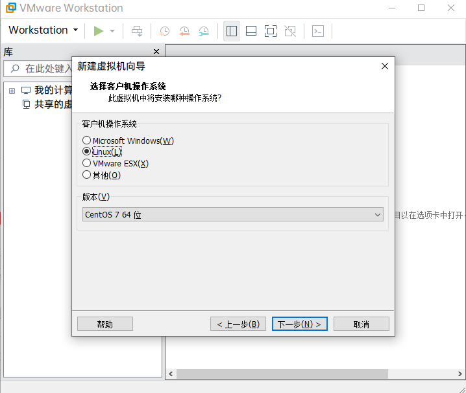The image size is (466, 393).
Task: Click the Revert to Snapshot icon
Action: coord(184,31)
